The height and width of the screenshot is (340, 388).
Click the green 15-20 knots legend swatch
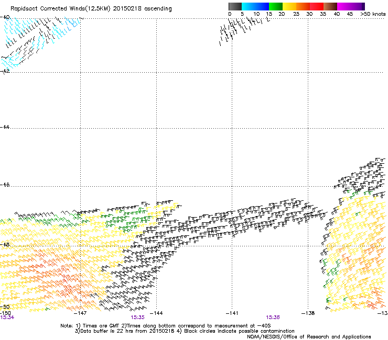coord(276,6)
